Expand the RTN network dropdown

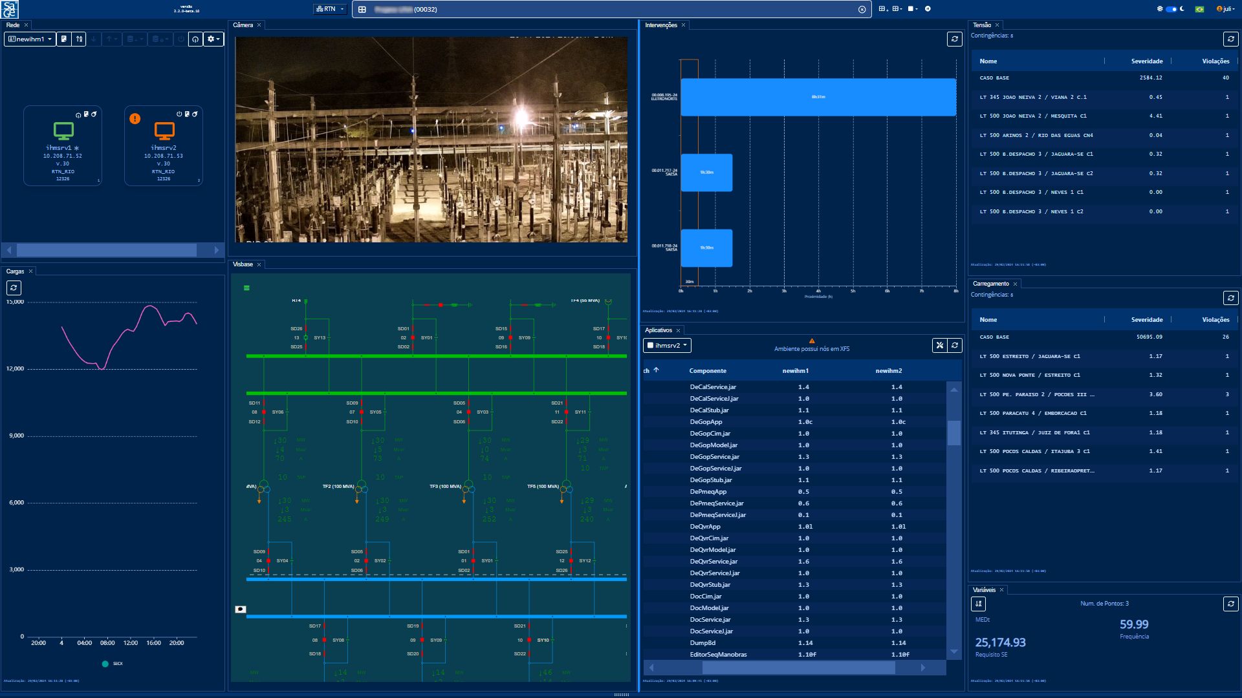coord(330,9)
